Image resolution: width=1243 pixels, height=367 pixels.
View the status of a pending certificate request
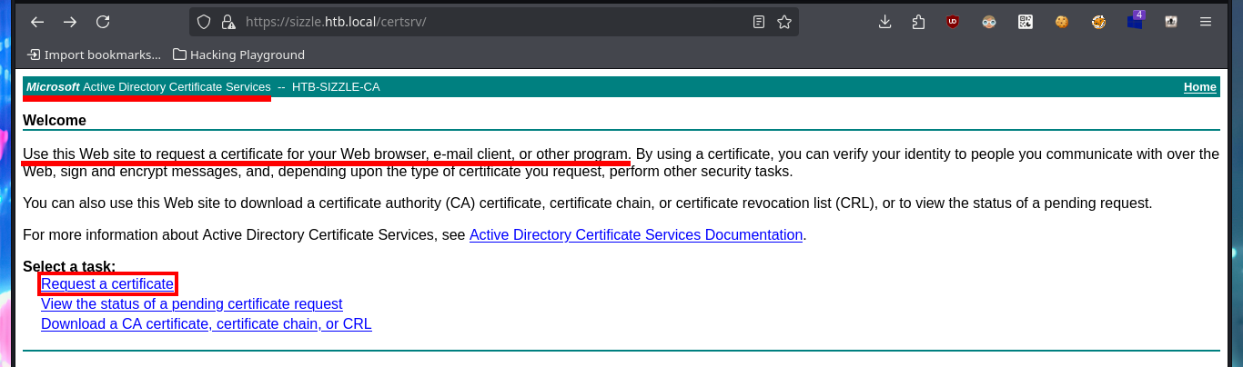tap(192, 304)
